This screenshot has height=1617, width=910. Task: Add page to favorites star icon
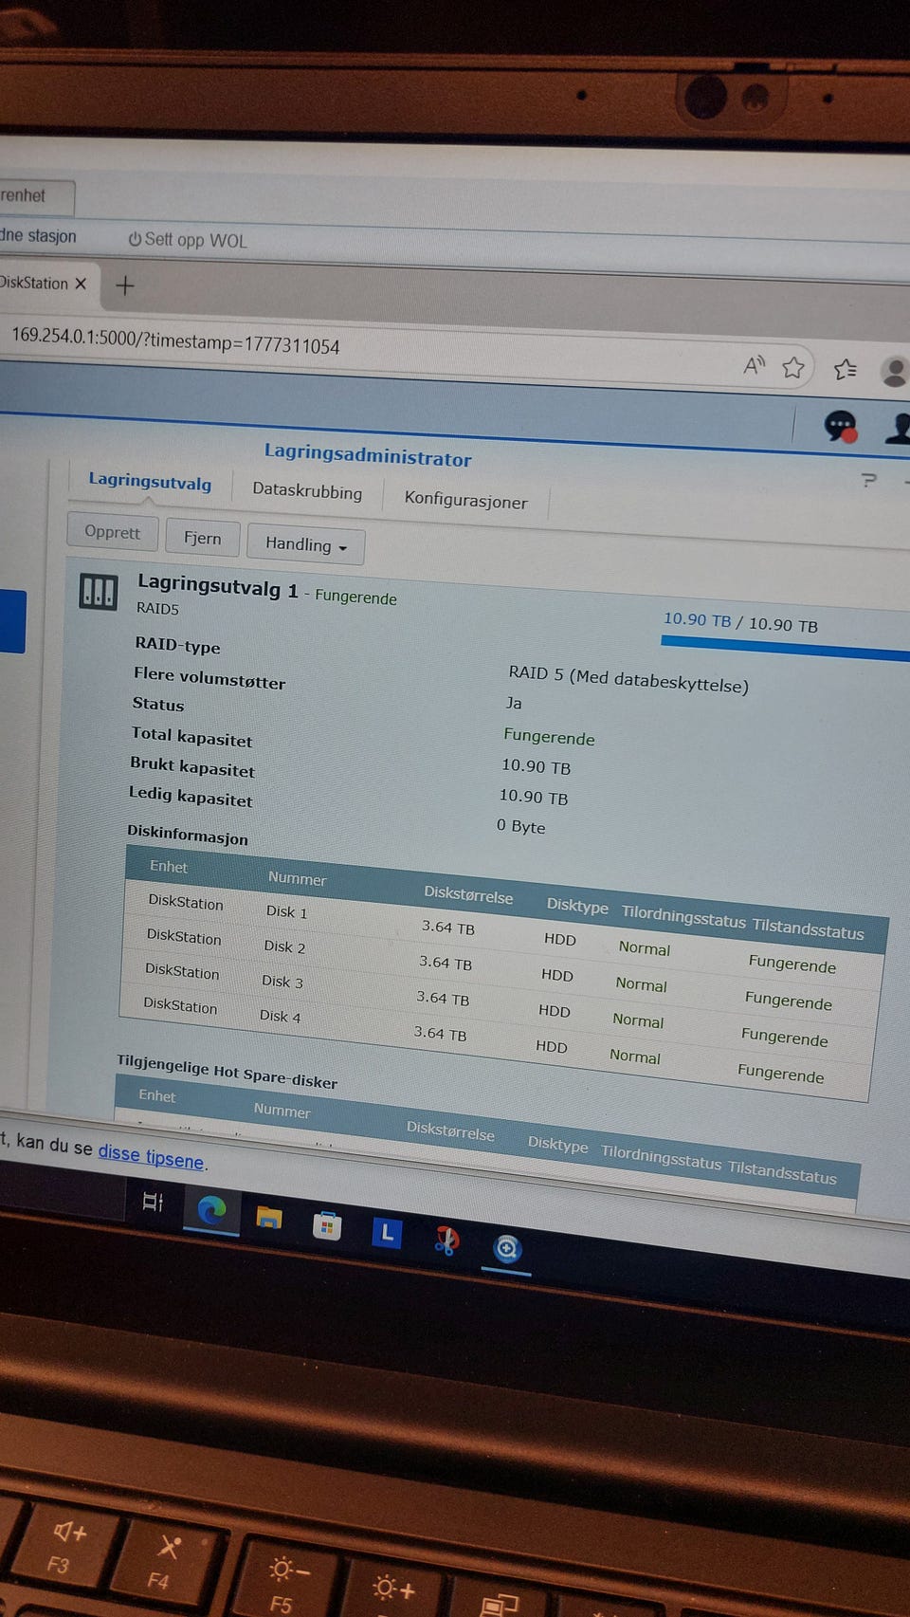[x=793, y=367]
